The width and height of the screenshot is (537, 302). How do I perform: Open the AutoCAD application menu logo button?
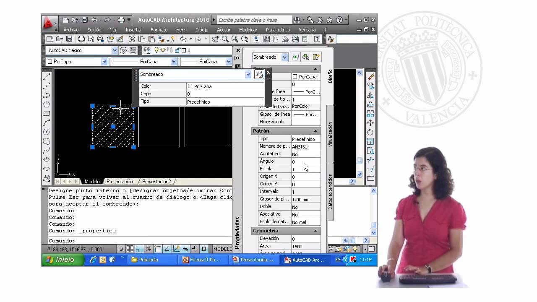point(50,23)
